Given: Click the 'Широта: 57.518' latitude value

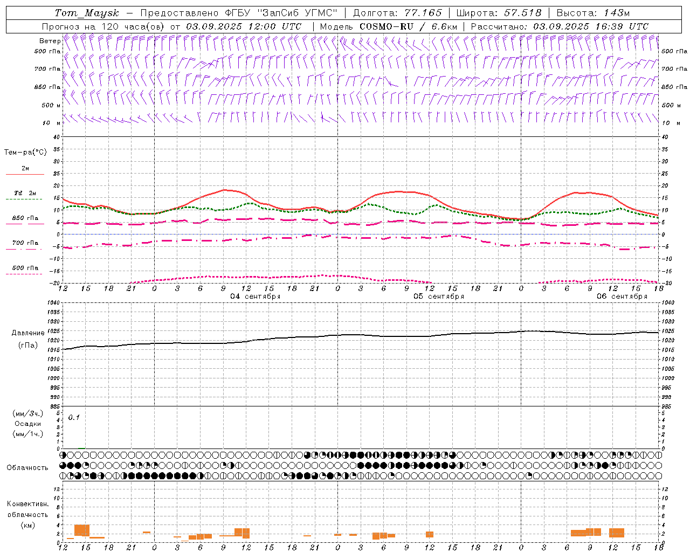Looking at the screenshot, I should 499,13.
